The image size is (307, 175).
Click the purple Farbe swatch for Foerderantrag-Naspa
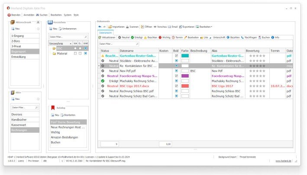pyautogui.click(x=185, y=76)
